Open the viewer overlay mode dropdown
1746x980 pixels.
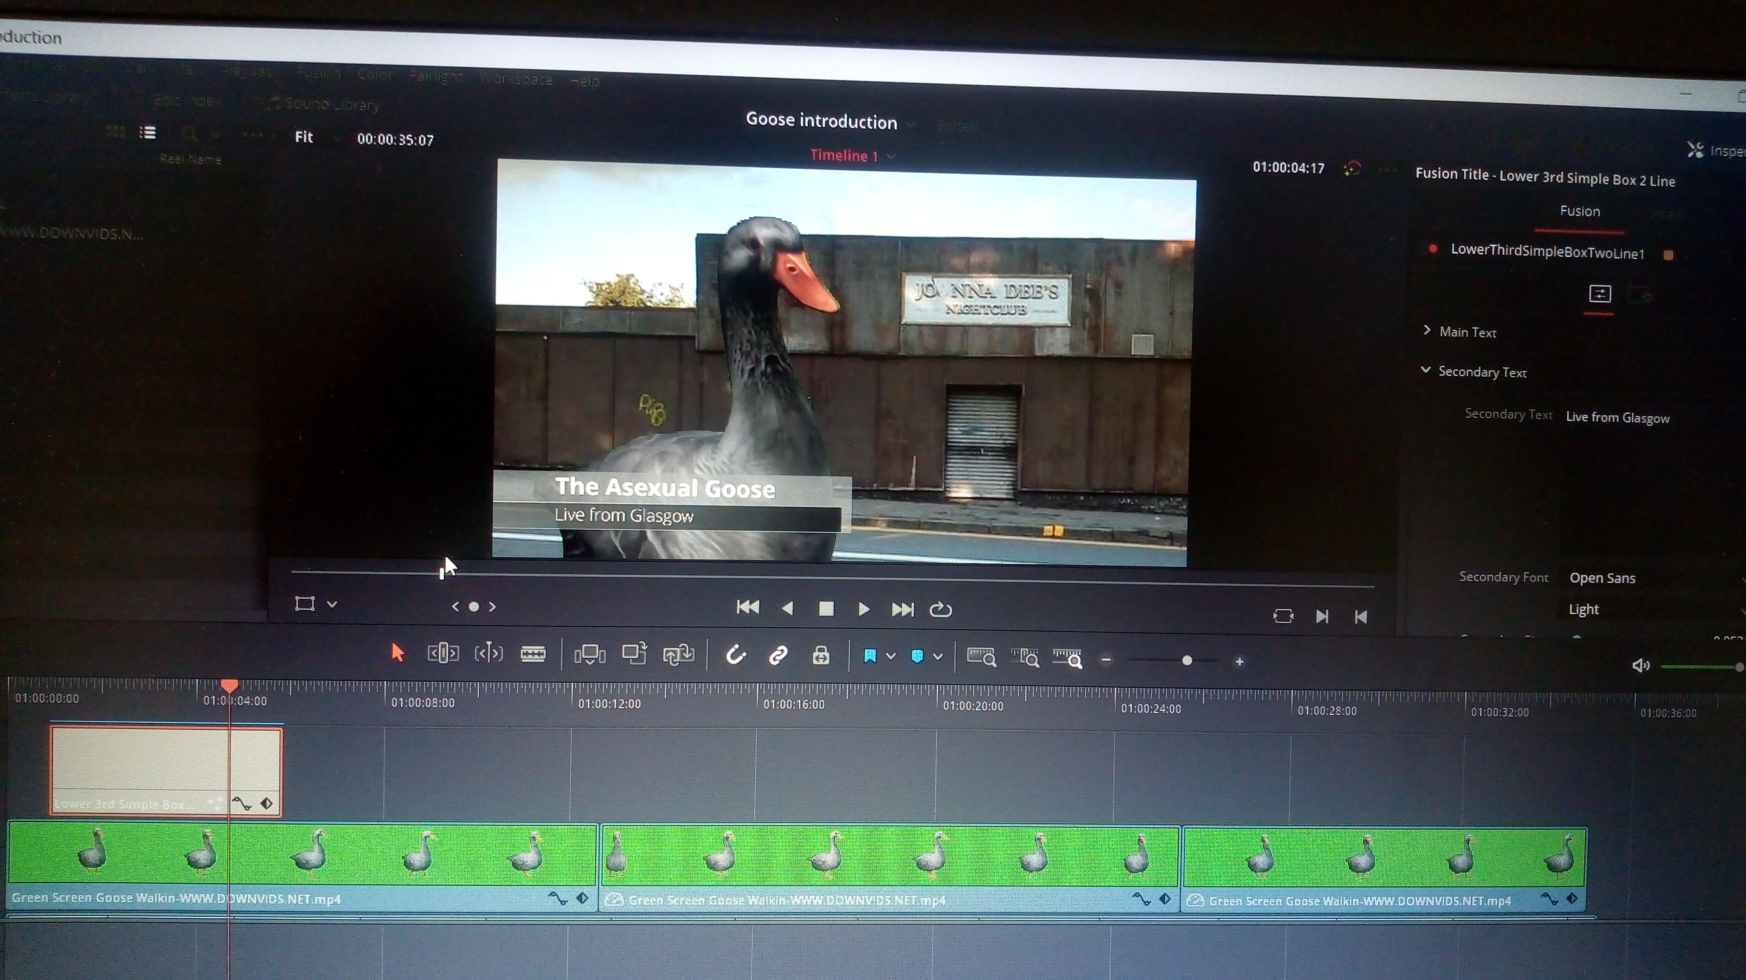point(332,604)
